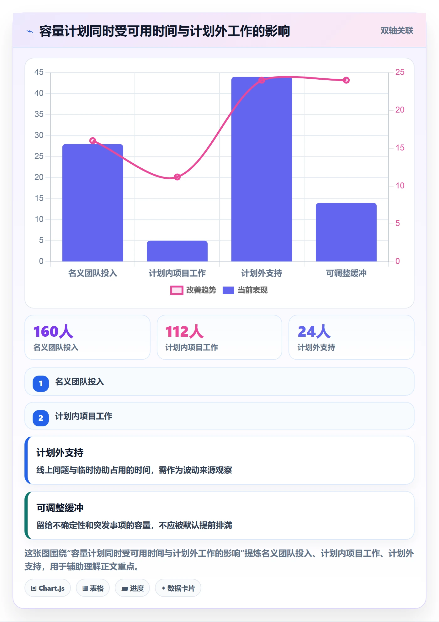The width and height of the screenshot is (439, 622).
Task: Select list row 计划内项目工作 numbered 2
Action: tap(219, 416)
